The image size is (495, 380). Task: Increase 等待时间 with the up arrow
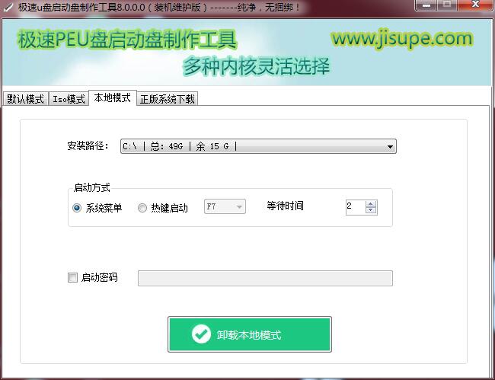371,204
